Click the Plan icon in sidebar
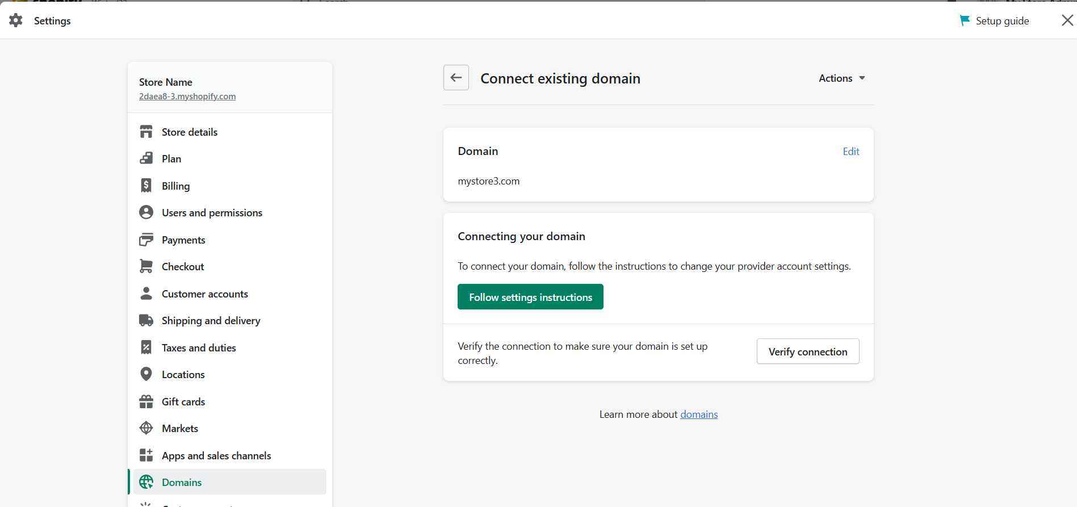This screenshot has height=507, width=1077. 146,158
